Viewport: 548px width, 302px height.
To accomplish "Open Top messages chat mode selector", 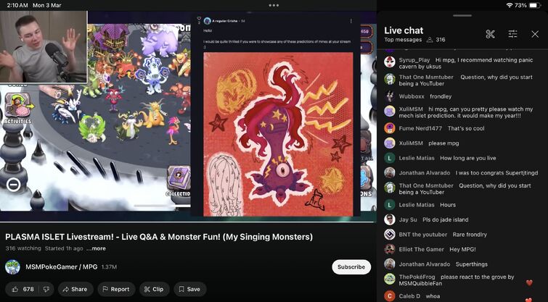I will point(403,40).
